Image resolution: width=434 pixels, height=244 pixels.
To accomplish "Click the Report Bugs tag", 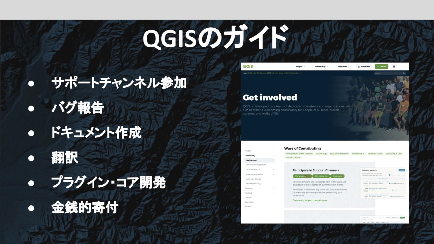I will click(x=321, y=154).
